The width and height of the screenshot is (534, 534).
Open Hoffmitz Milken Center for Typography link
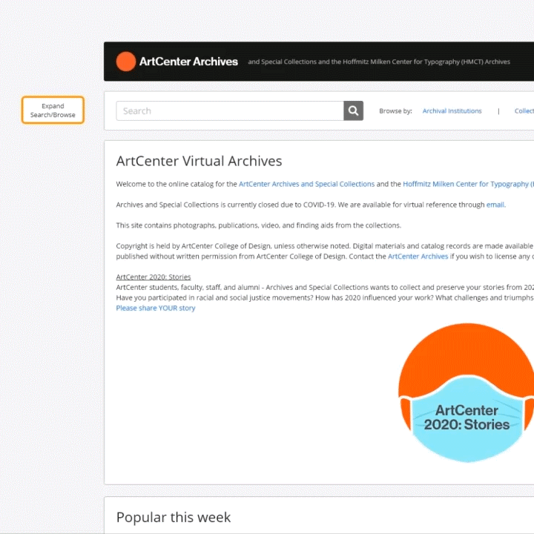pyautogui.click(x=468, y=184)
